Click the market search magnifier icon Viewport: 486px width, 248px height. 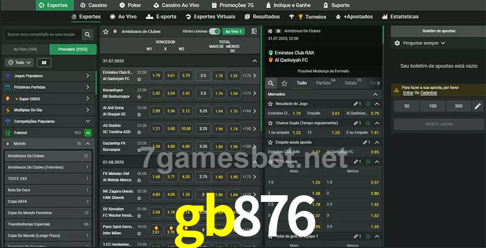tap(271, 83)
